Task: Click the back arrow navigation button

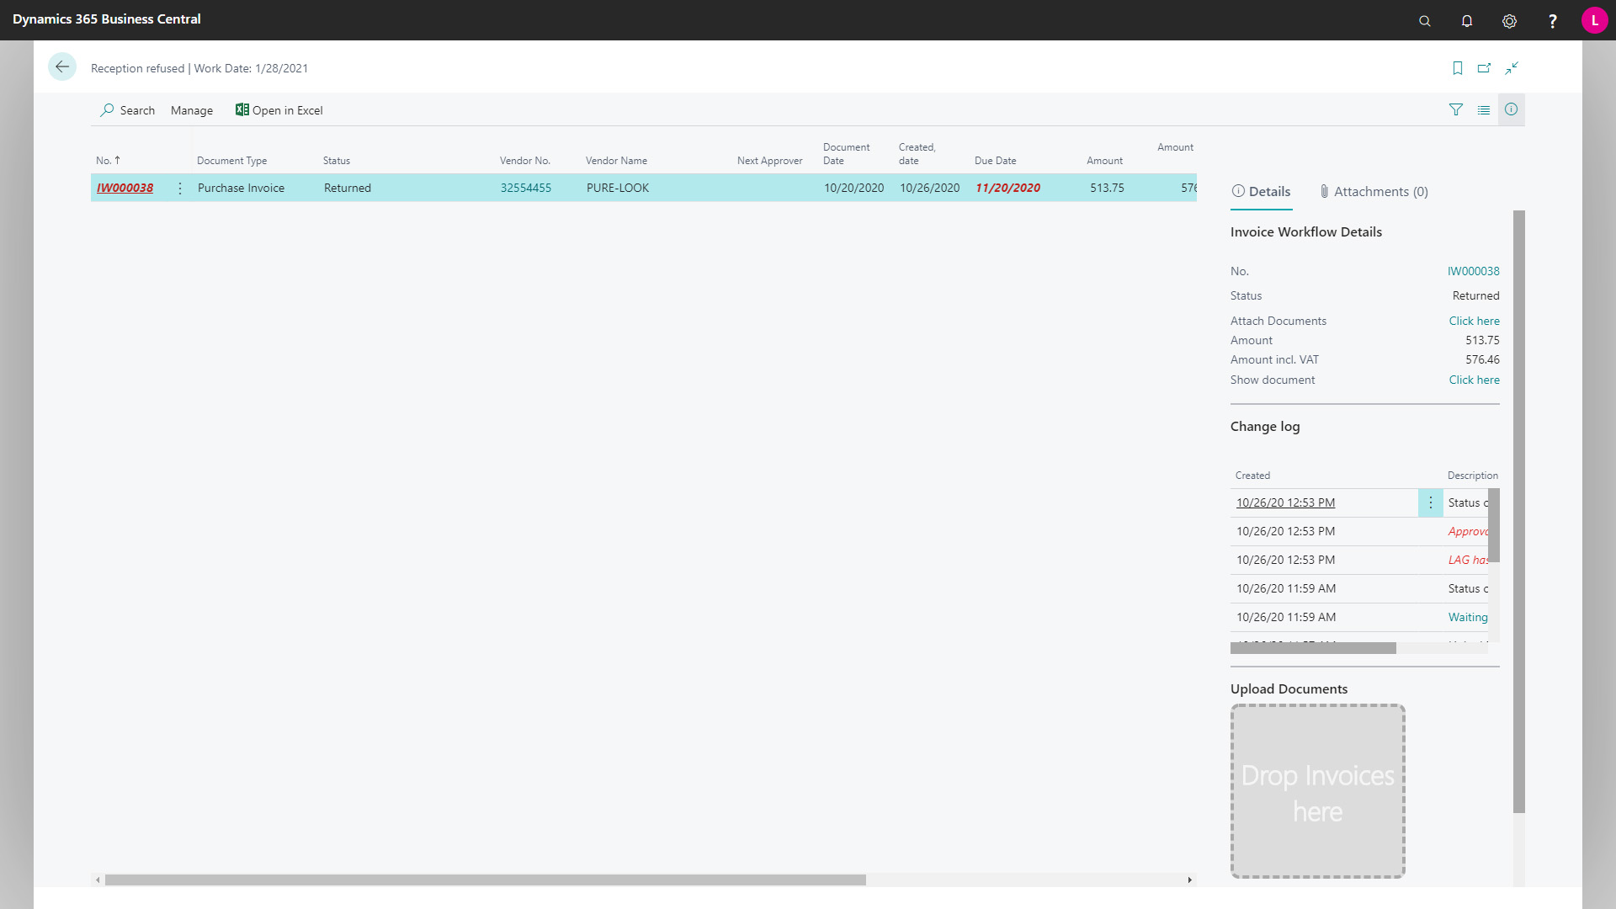Action: tap(63, 67)
